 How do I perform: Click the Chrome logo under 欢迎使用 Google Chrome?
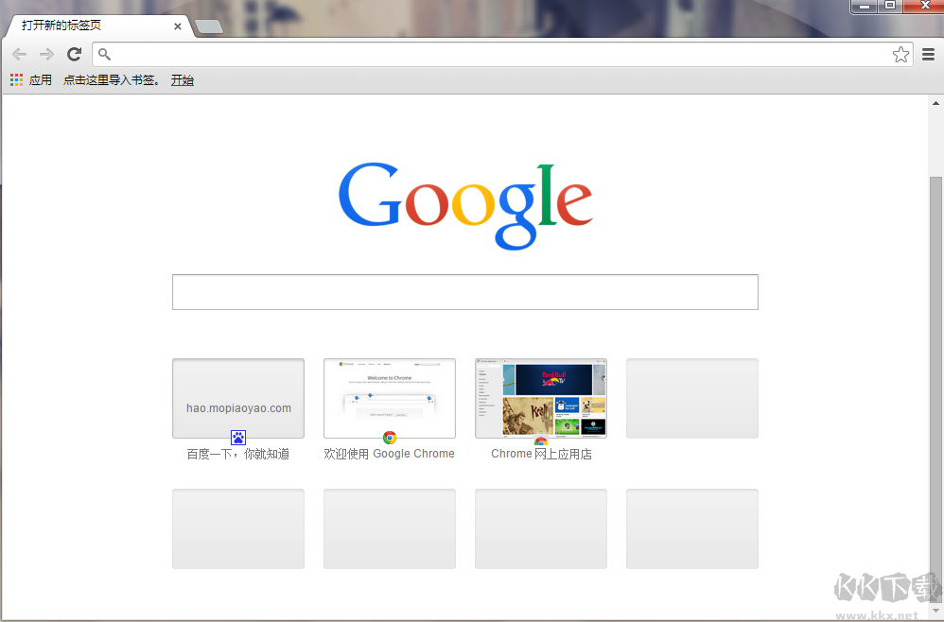click(x=389, y=438)
